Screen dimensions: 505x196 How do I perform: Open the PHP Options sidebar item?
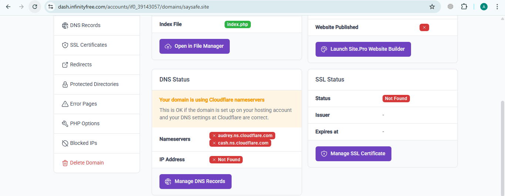pyautogui.click(x=85, y=124)
